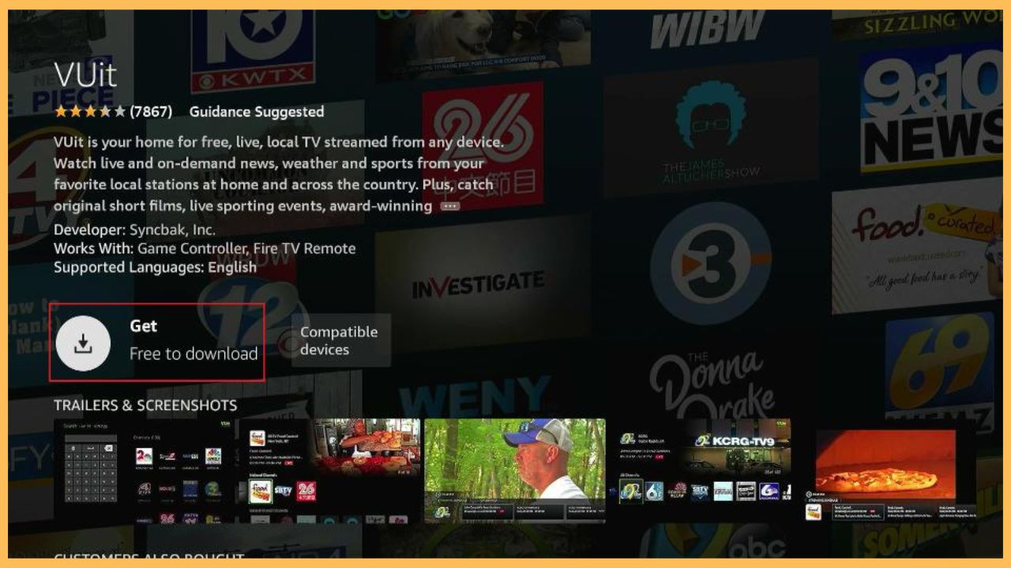The image size is (1011, 568).
Task: Click the Developer: Syncbak, Inc. line
Action: coord(134,230)
